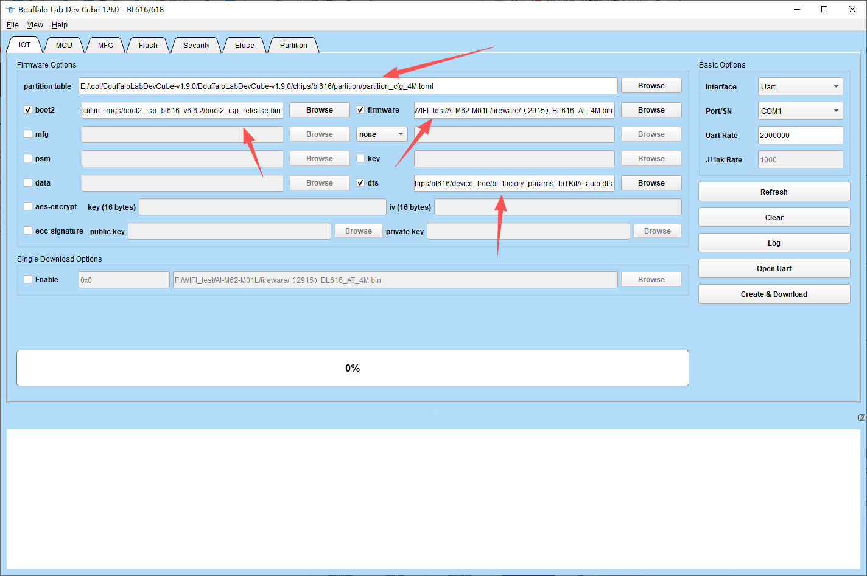Screen dimensions: 867x576
Task: Open the 'none' dropdown next to mfg
Action: (x=382, y=134)
